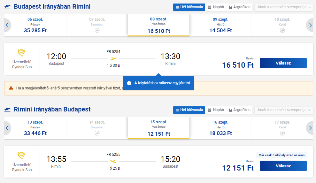
Task: Choose 09 szept. Hétfő at 14 504 Ft
Action: coord(220,25)
